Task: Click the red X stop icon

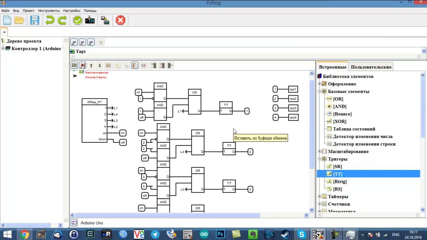Action: coord(120,20)
